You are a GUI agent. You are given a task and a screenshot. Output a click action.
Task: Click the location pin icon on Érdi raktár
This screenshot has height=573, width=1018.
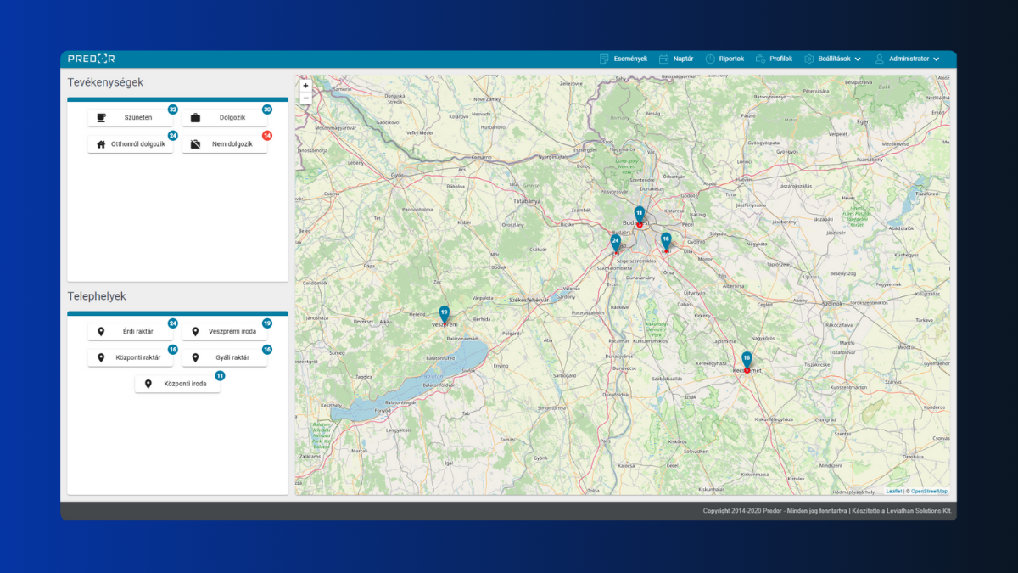click(x=101, y=332)
